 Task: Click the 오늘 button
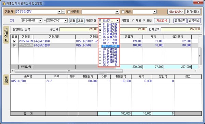(81, 20)
